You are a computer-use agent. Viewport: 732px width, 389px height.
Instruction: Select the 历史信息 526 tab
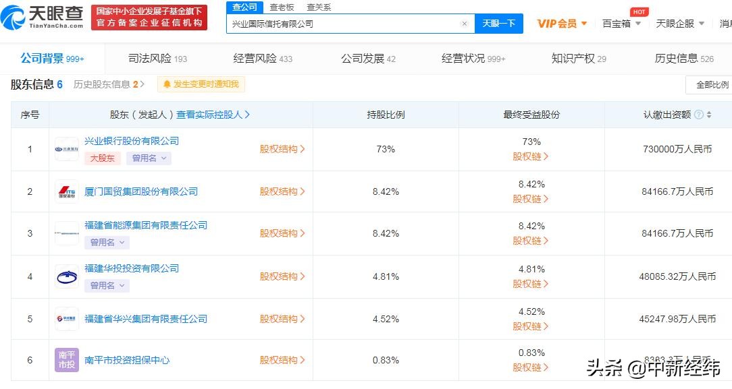click(x=684, y=59)
